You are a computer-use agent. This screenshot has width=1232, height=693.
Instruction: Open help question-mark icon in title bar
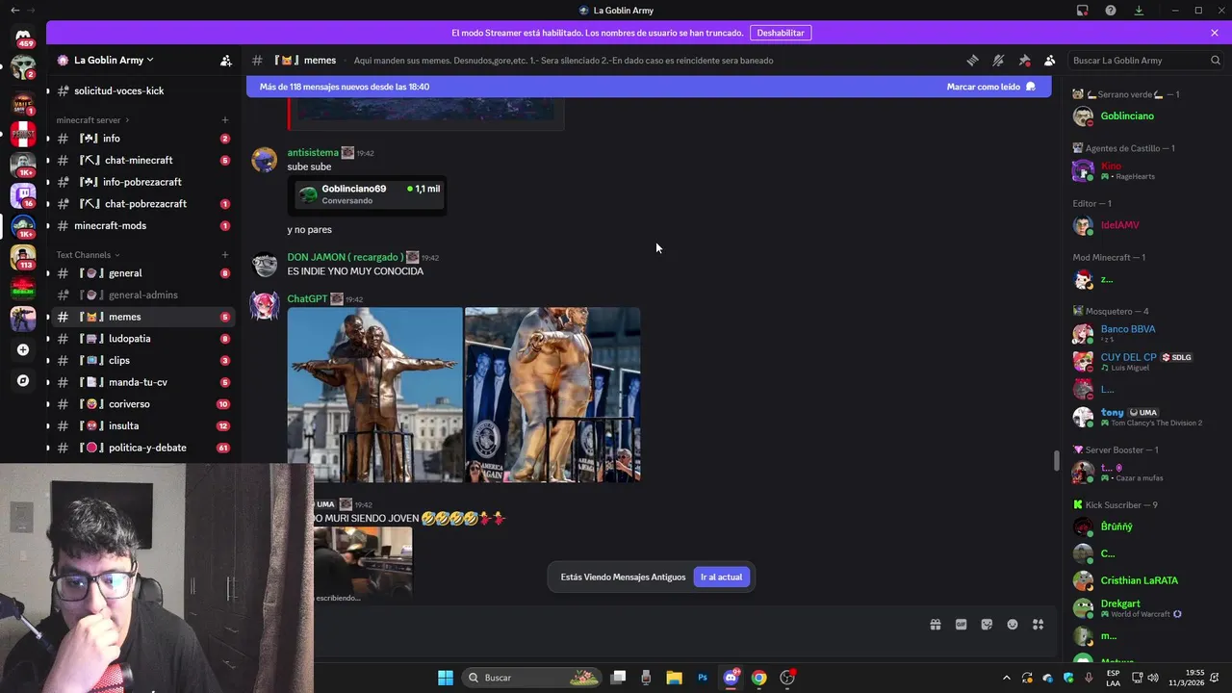pos(1111,11)
